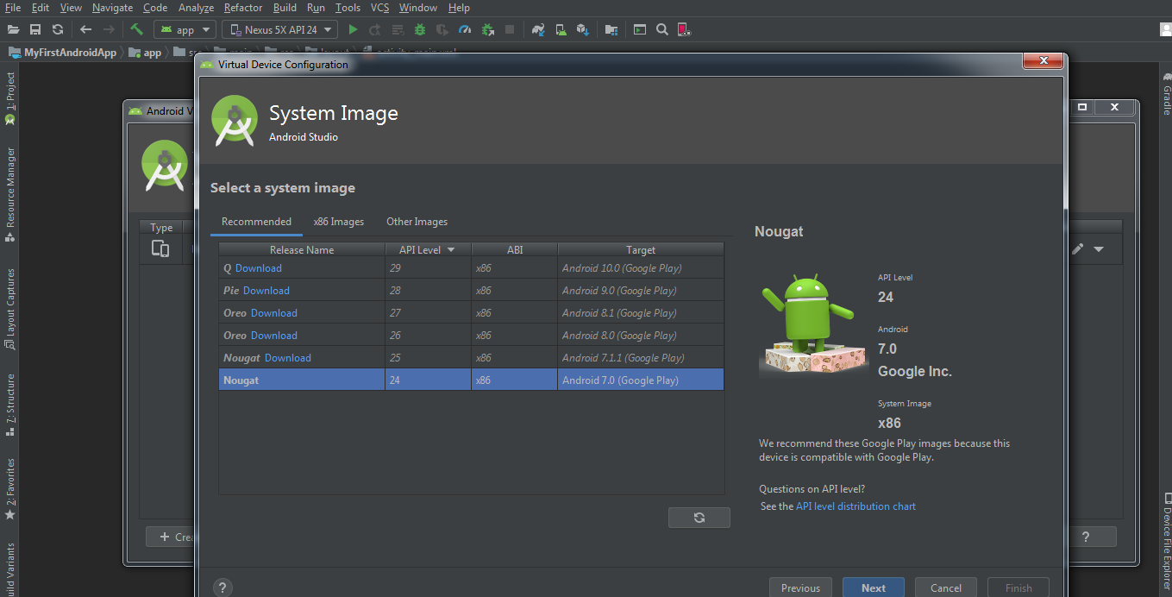1172x597 pixels.
Task: Click the Create button in AVD Manager window
Action: [172, 537]
